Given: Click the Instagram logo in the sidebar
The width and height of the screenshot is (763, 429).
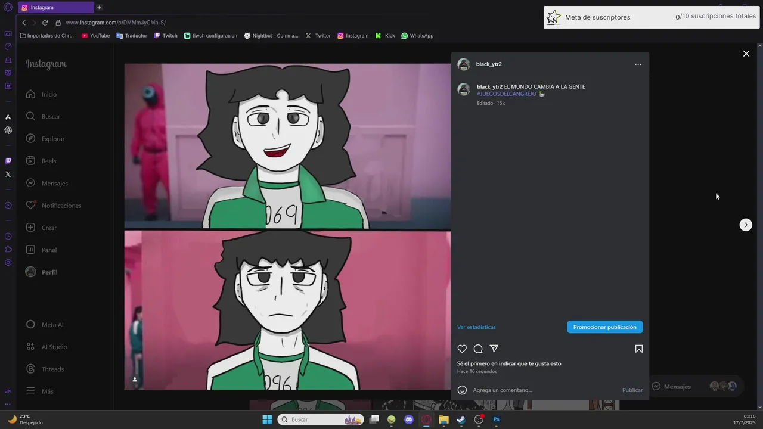Looking at the screenshot, I should click(46, 64).
